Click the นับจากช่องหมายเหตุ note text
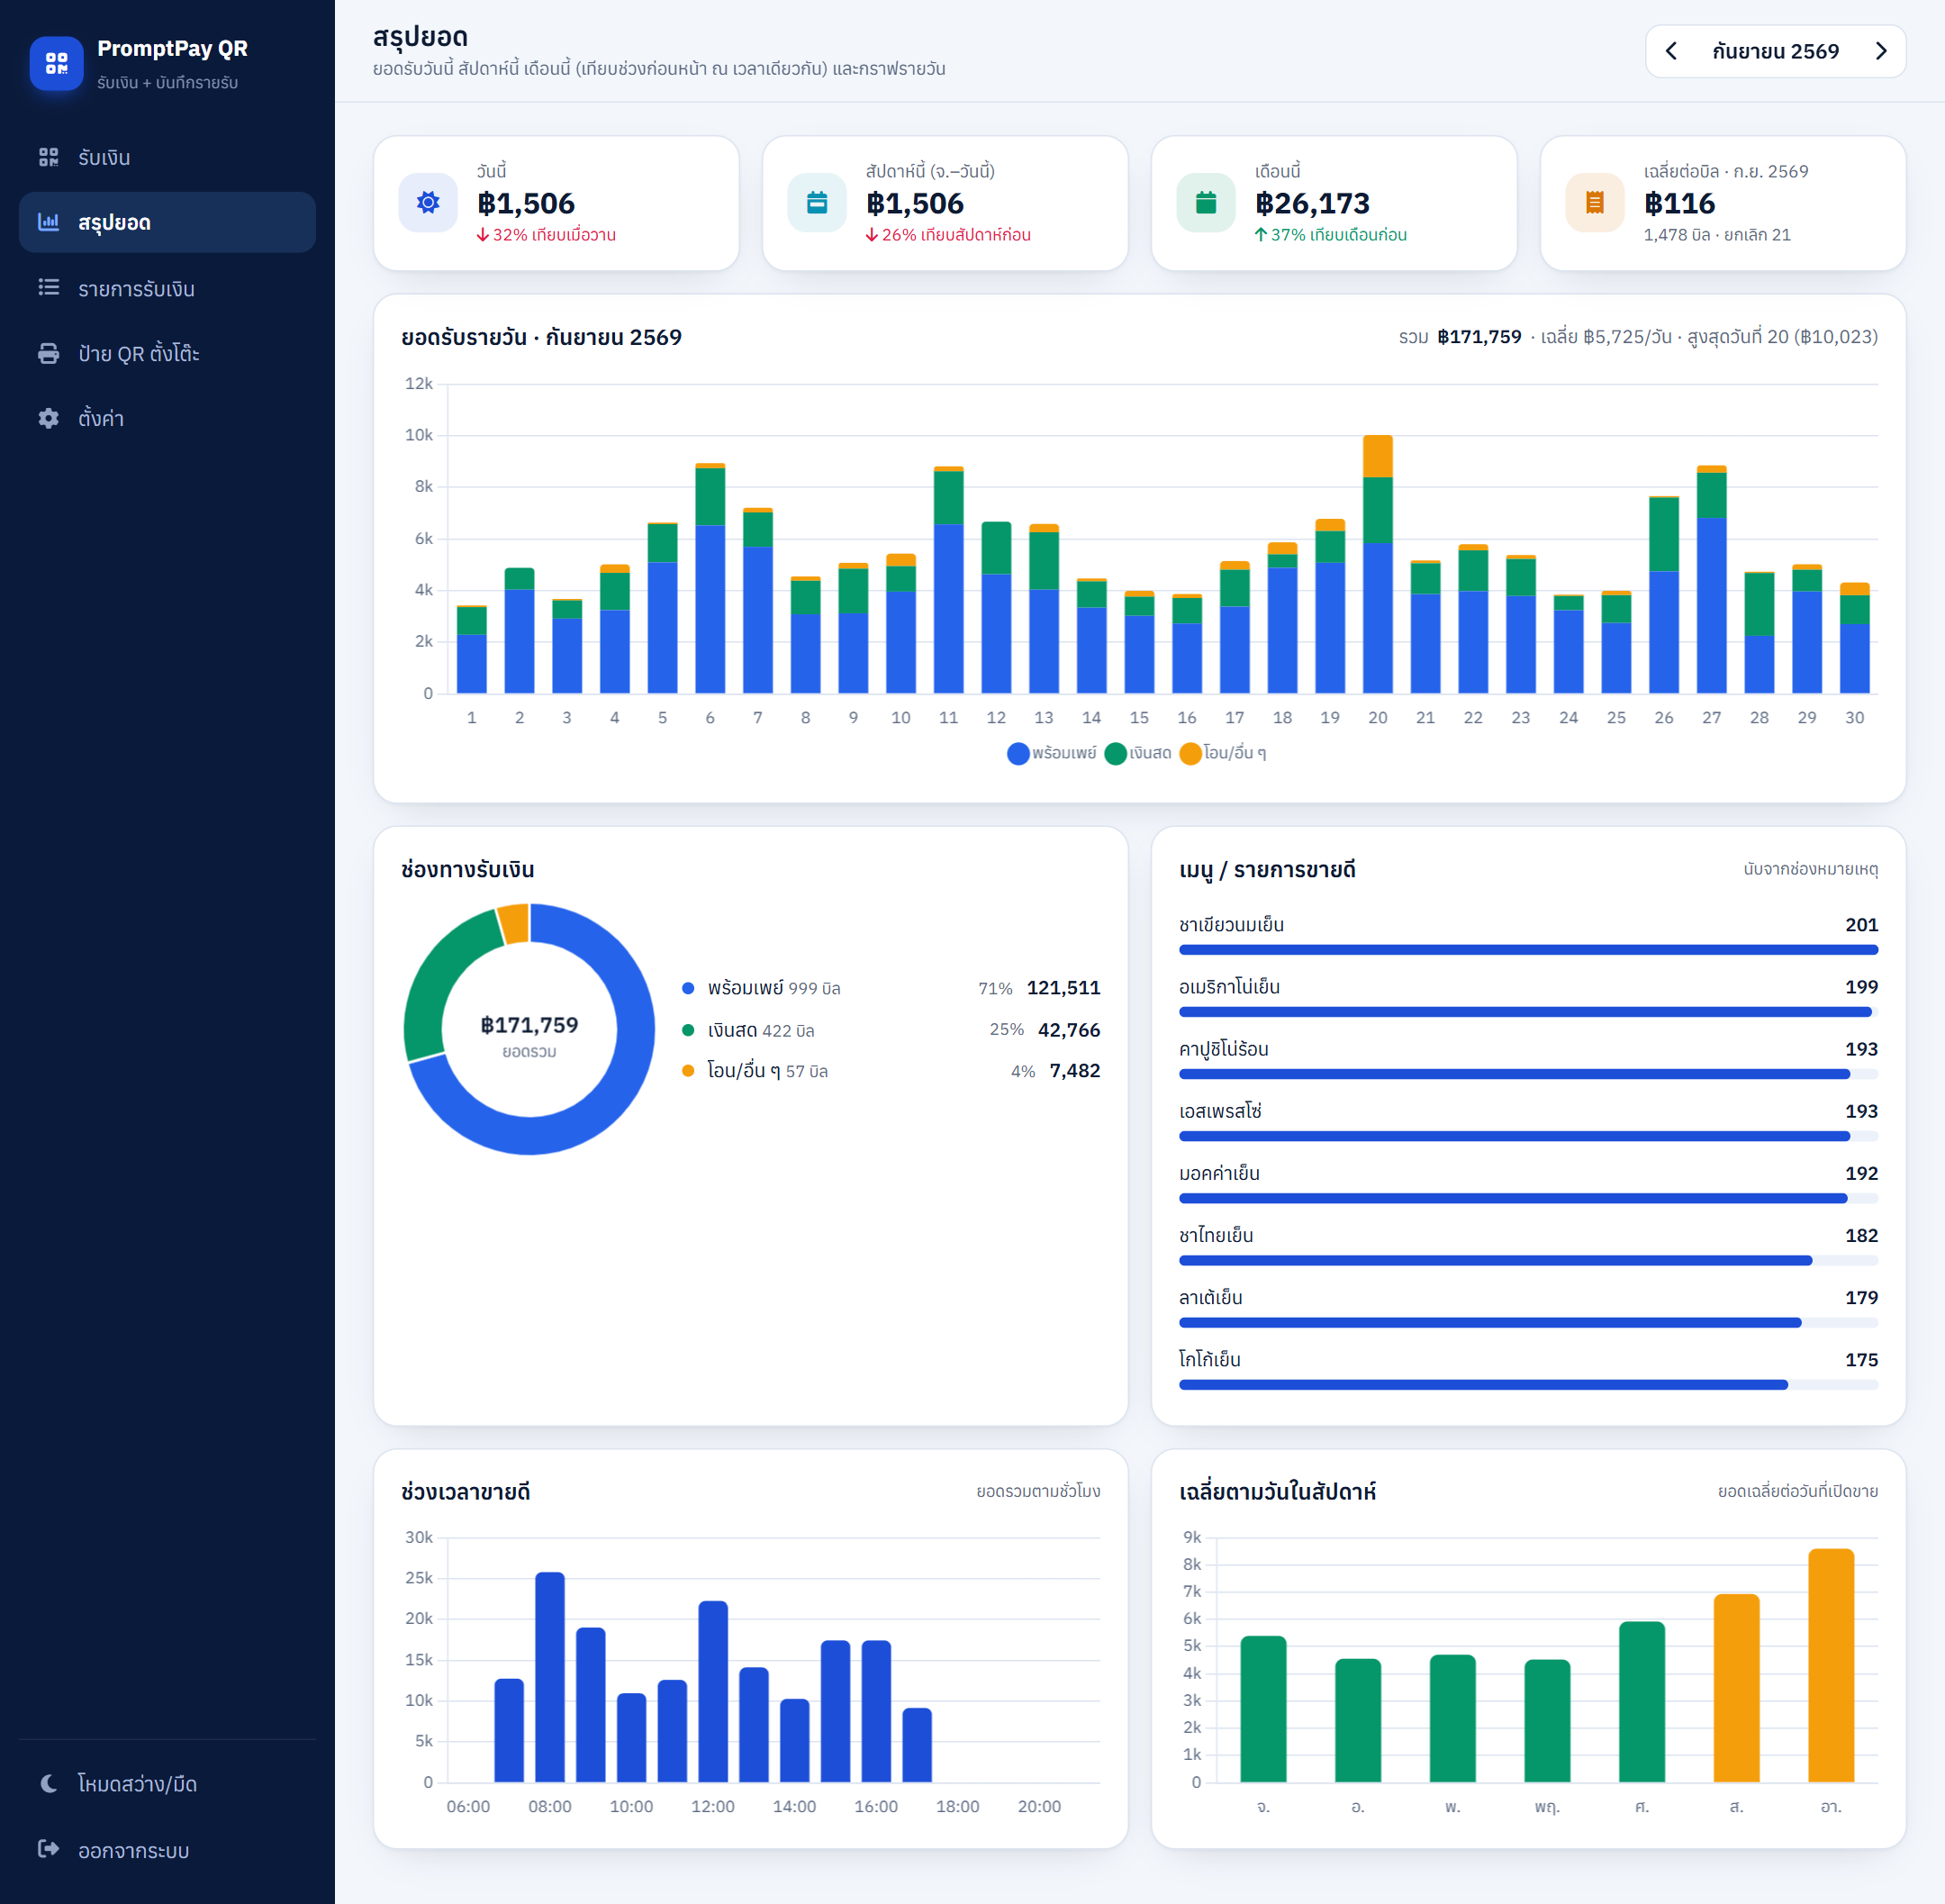 (1810, 869)
